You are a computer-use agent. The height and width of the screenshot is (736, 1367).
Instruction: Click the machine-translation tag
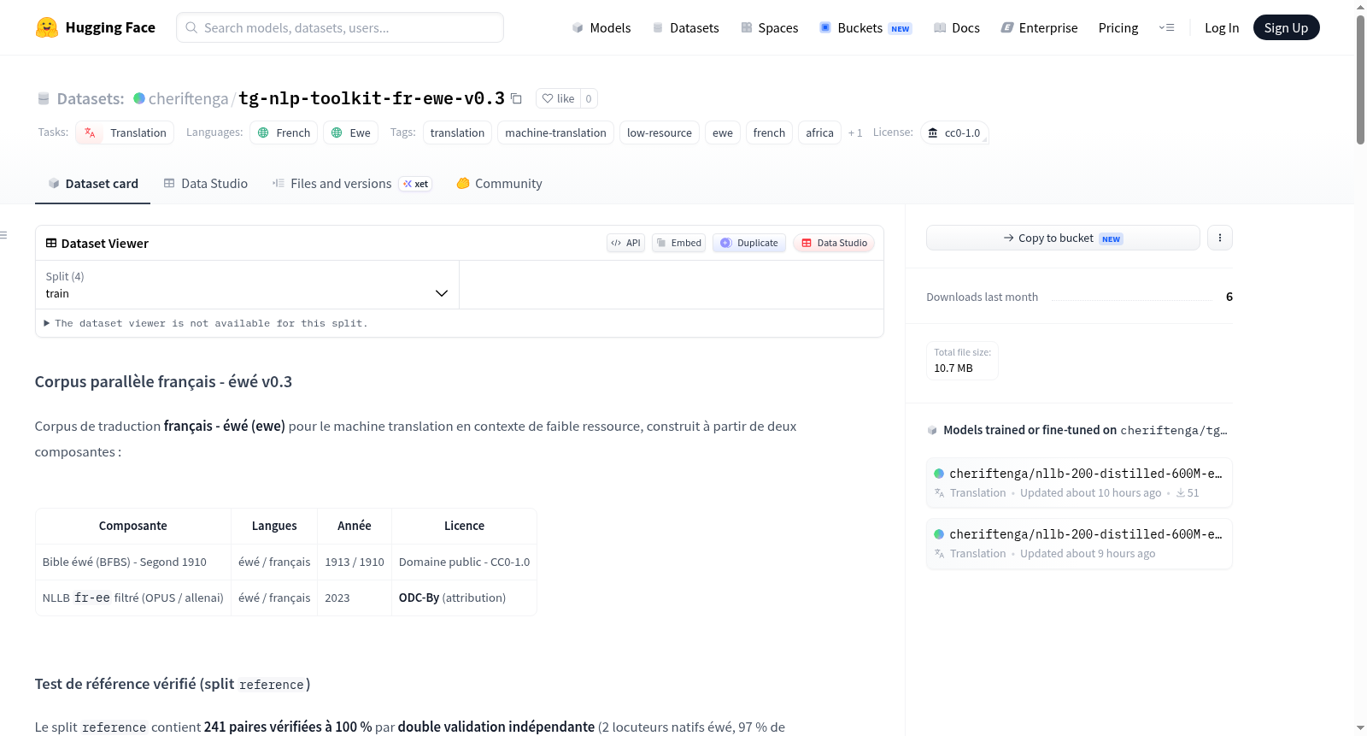555,132
